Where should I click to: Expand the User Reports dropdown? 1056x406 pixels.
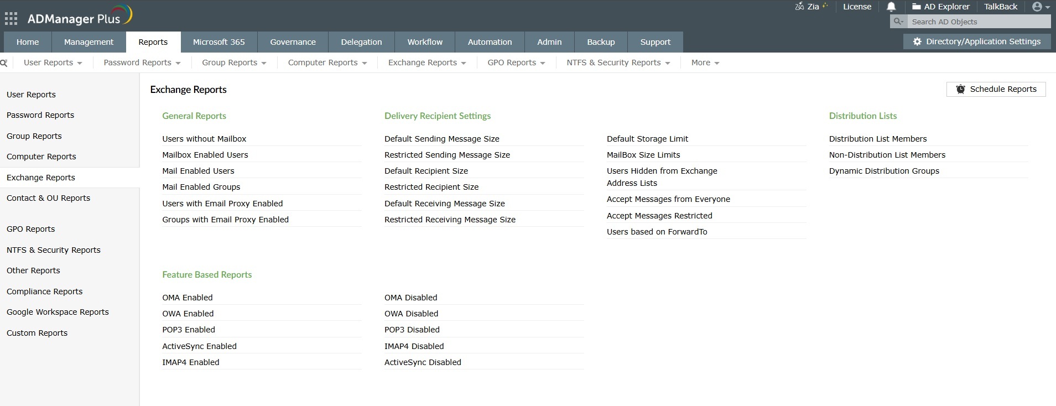tap(53, 63)
